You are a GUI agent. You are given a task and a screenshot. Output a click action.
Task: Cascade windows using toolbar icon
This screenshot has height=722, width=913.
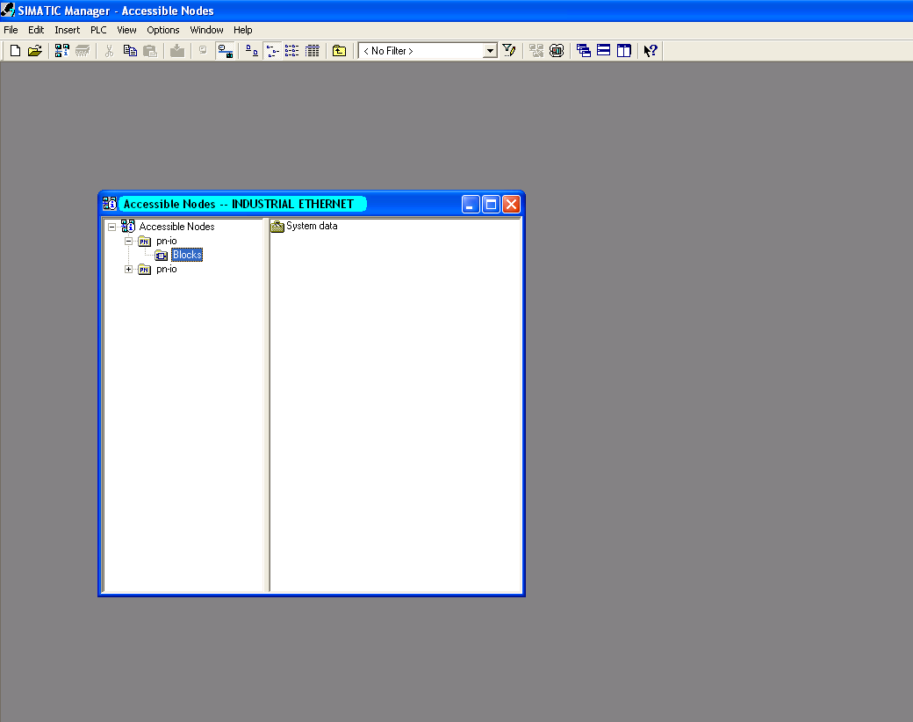[x=584, y=51]
